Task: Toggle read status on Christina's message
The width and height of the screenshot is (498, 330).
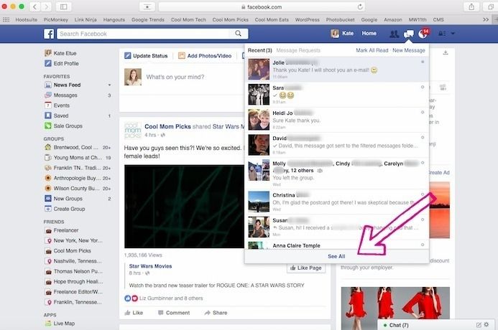Action: coord(423,194)
